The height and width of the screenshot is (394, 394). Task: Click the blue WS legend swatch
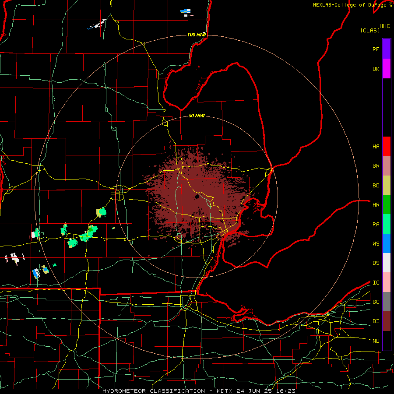[387, 243]
